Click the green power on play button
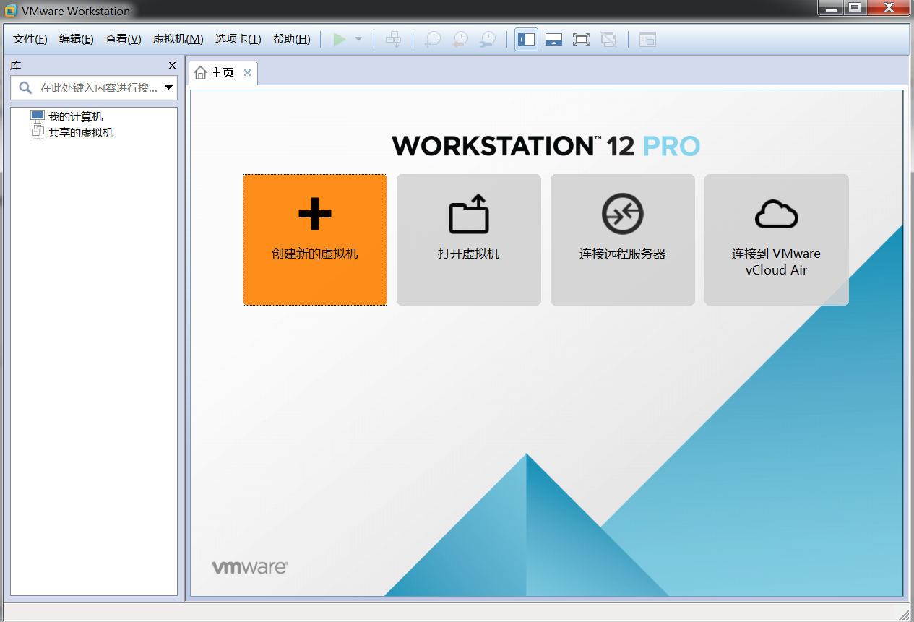Image resolution: width=914 pixels, height=622 pixels. point(340,39)
